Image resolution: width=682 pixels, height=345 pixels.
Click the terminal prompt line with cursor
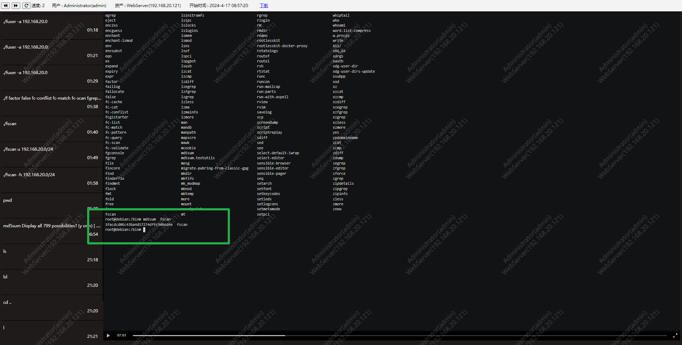(x=125, y=230)
